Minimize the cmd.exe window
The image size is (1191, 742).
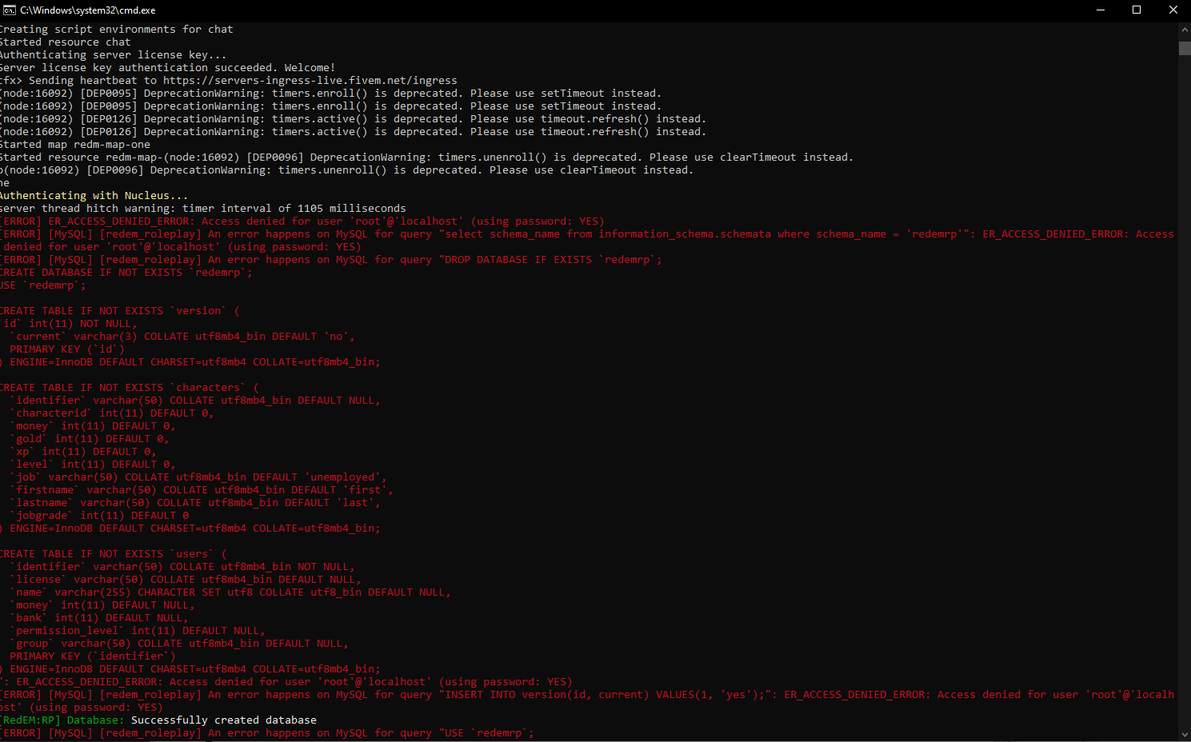(1101, 10)
